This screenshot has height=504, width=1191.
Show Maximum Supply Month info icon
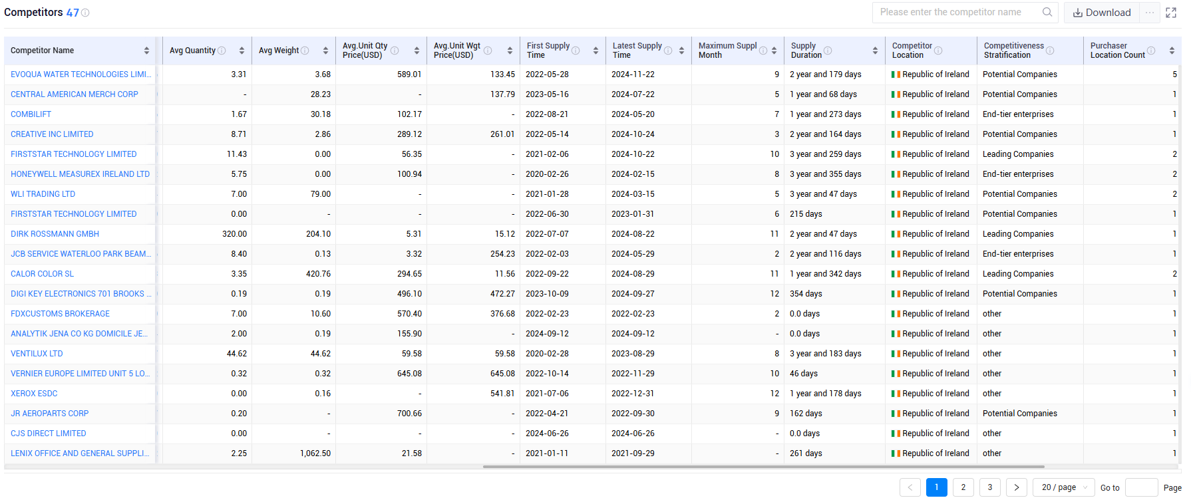pos(763,51)
